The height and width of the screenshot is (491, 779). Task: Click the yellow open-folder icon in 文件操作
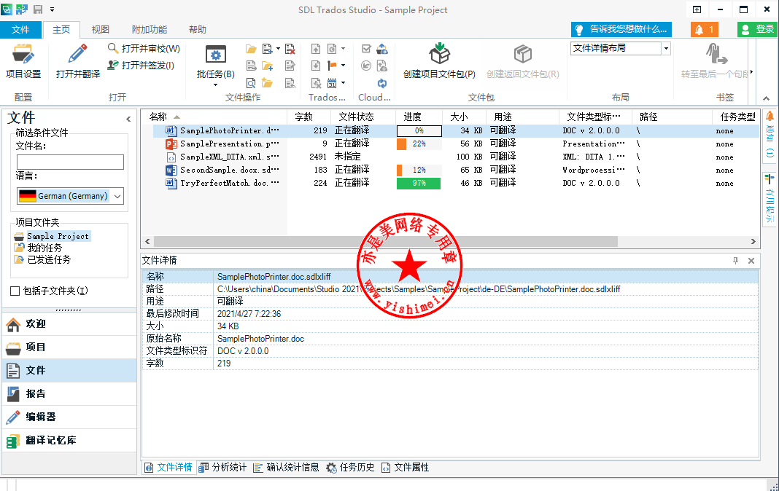251,49
